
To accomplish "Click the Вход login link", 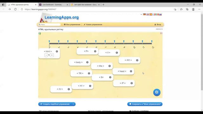I will [x=158, y=25].
